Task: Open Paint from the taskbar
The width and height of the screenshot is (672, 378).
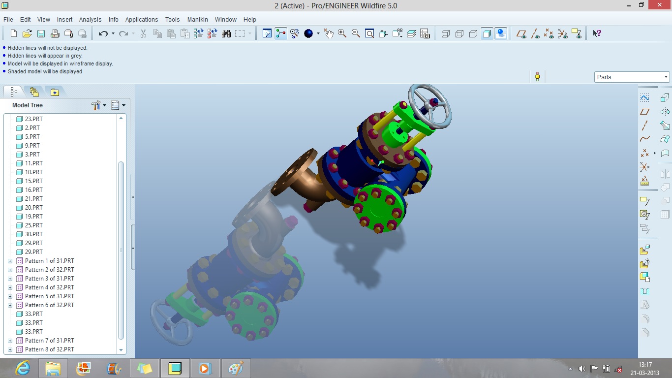Action: click(x=236, y=368)
